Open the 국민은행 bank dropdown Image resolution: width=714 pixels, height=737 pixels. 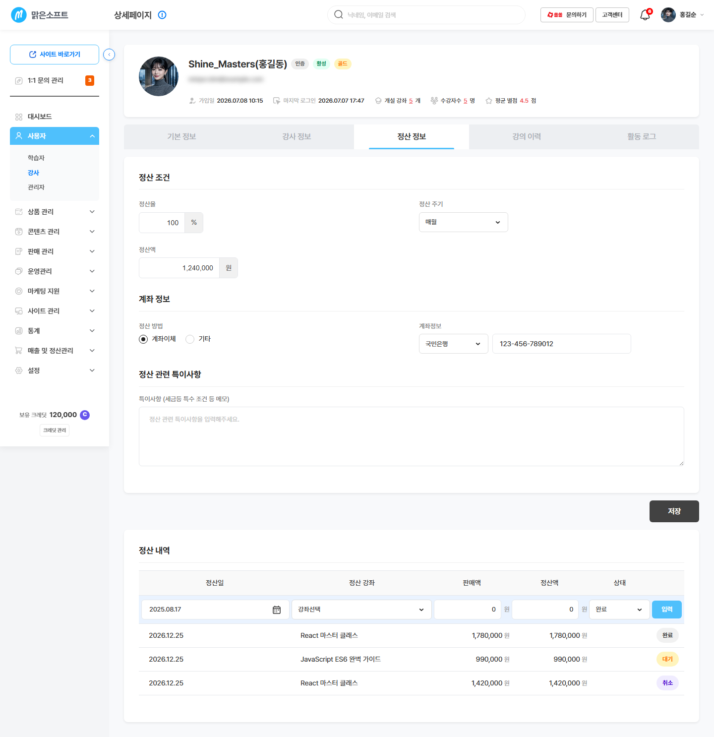pos(454,344)
